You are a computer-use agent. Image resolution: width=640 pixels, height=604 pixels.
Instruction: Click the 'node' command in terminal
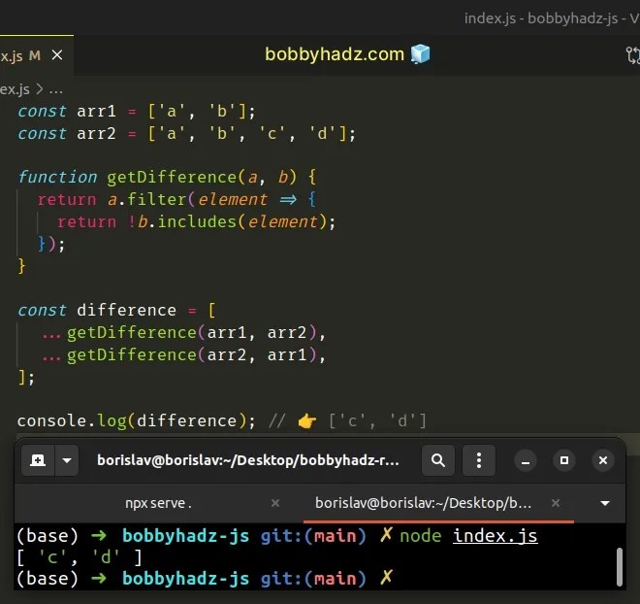(x=421, y=536)
